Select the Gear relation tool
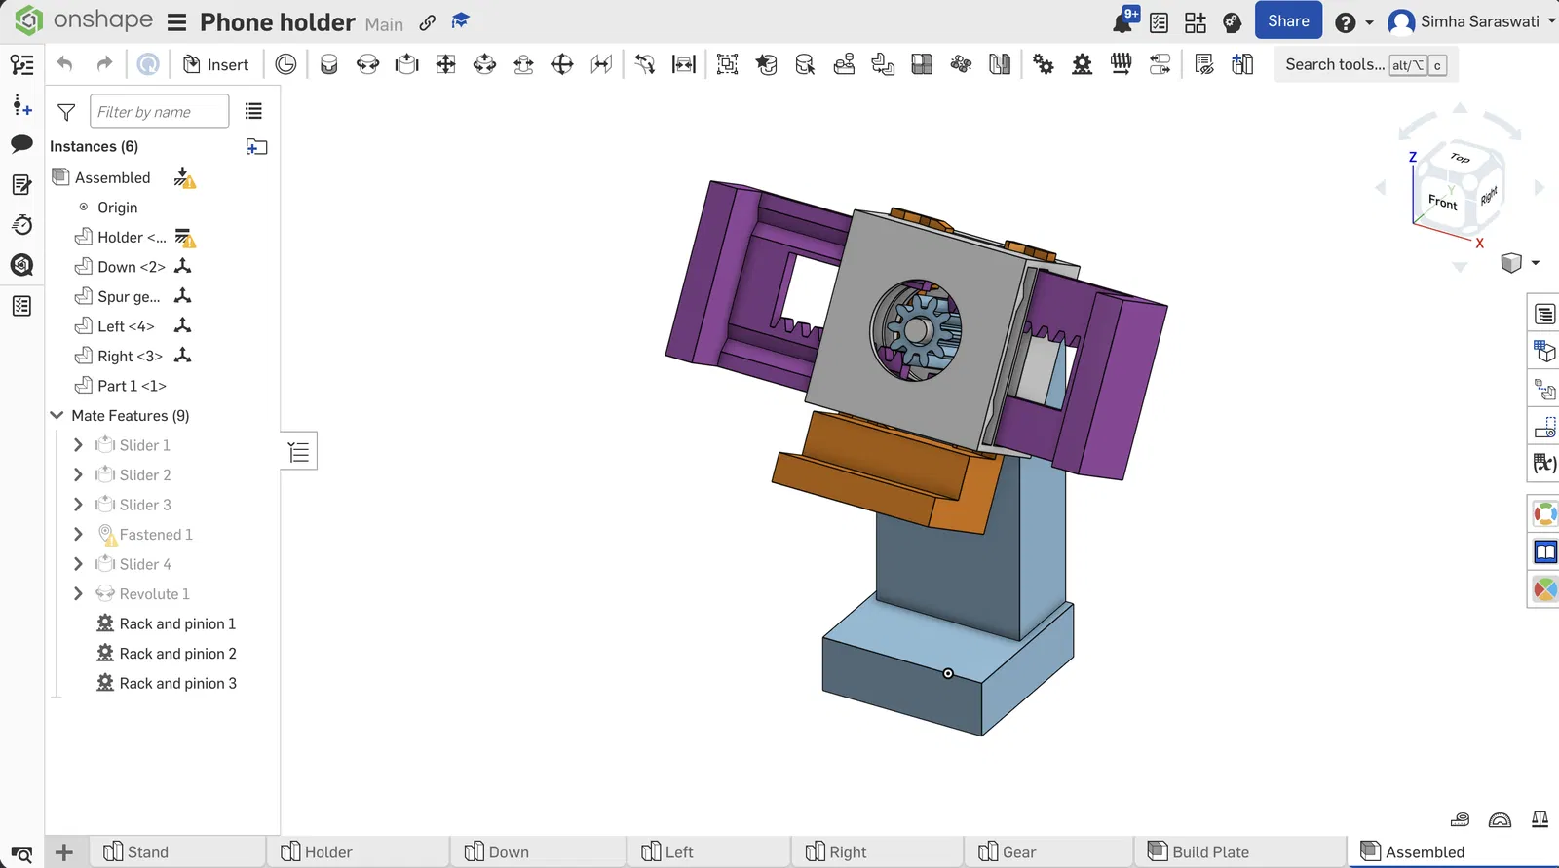Viewport: 1559px width, 868px height. pos(1044,64)
